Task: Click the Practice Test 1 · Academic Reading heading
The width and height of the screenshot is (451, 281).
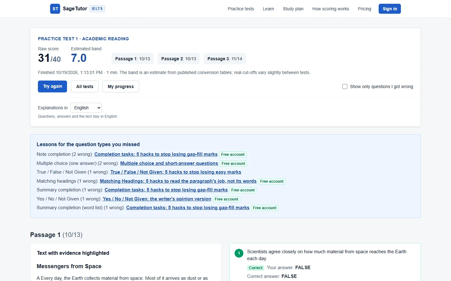Action: [x=83, y=39]
